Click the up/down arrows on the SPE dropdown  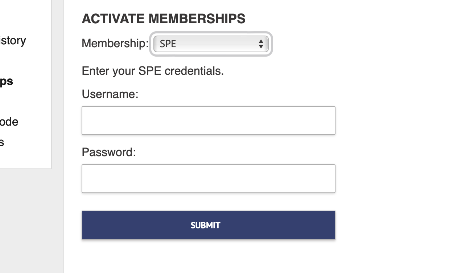(262, 44)
